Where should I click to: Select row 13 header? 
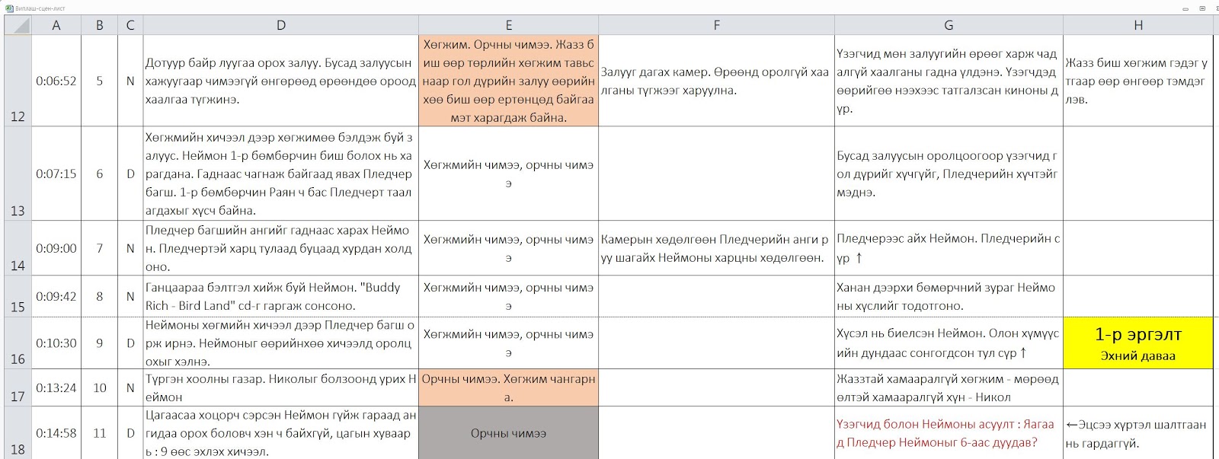click(x=18, y=174)
